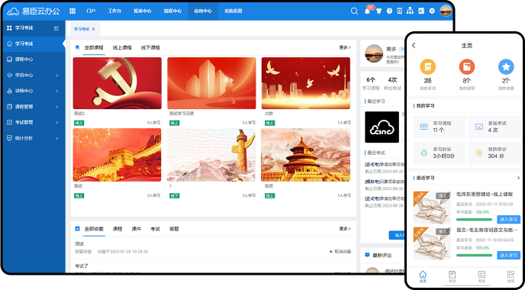
Task: Collapse the sidebar using the menu toggle icon
Action: (x=56, y=28)
